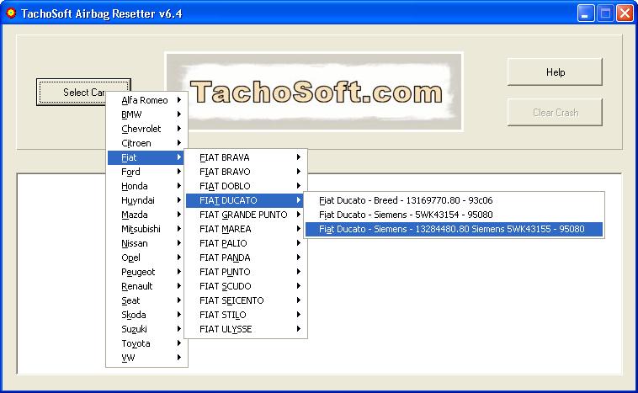Open the Mazda submenu

(146, 215)
